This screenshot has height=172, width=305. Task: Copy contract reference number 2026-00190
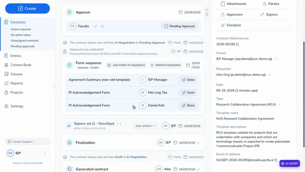238,44
